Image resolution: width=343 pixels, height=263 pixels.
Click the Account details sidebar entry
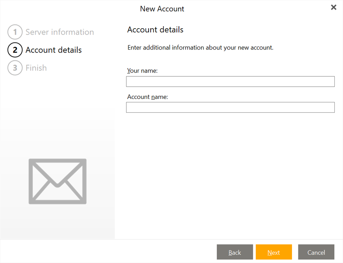coord(53,50)
